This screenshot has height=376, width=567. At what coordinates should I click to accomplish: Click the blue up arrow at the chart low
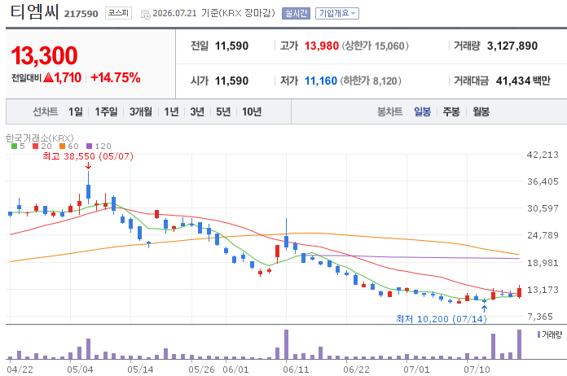coord(484,308)
